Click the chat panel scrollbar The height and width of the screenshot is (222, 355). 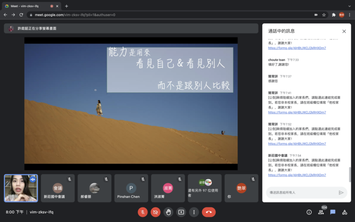coord(350,174)
